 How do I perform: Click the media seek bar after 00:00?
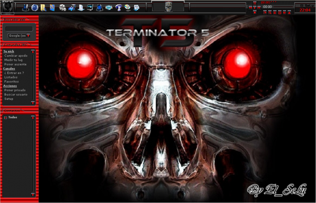click(283, 7)
